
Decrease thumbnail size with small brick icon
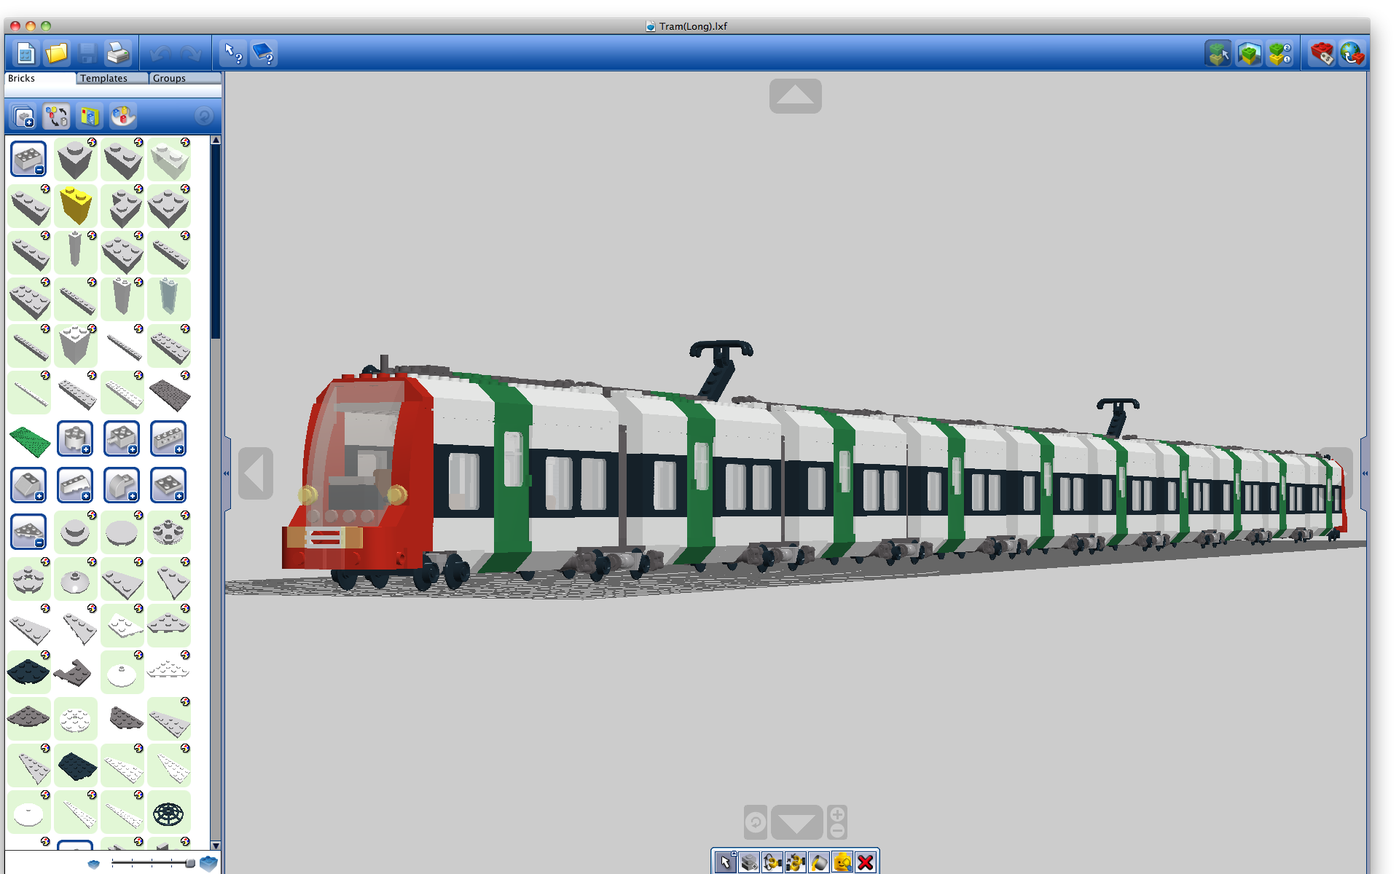93,864
